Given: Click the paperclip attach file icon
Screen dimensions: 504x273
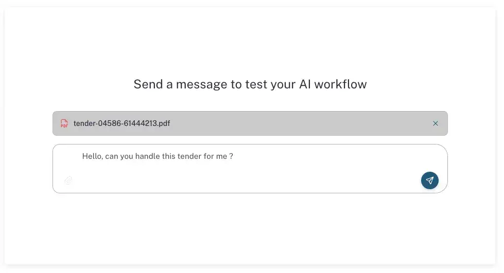Looking at the screenshot, I should pos(68,180).
